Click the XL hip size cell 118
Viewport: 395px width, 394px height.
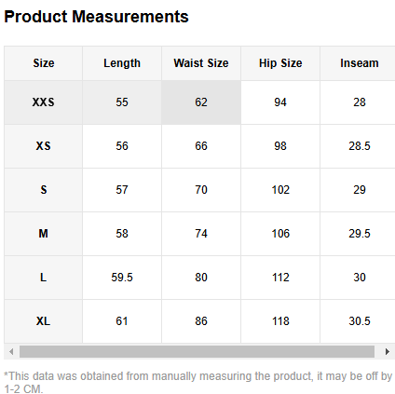(x=280, y=321)
